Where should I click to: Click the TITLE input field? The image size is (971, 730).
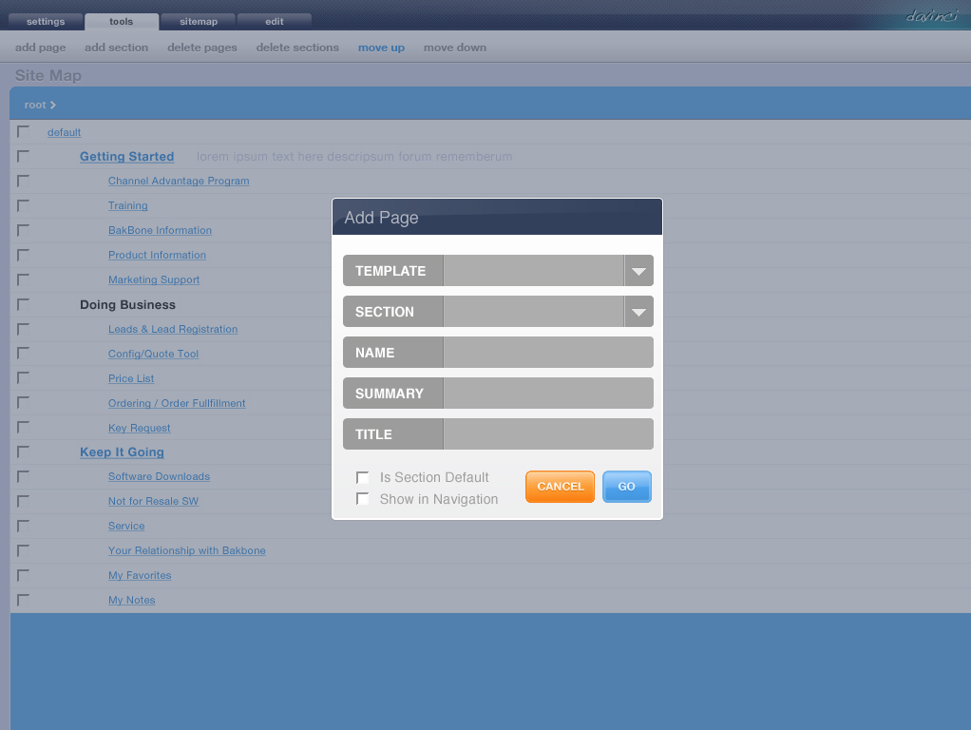[548, 434]
